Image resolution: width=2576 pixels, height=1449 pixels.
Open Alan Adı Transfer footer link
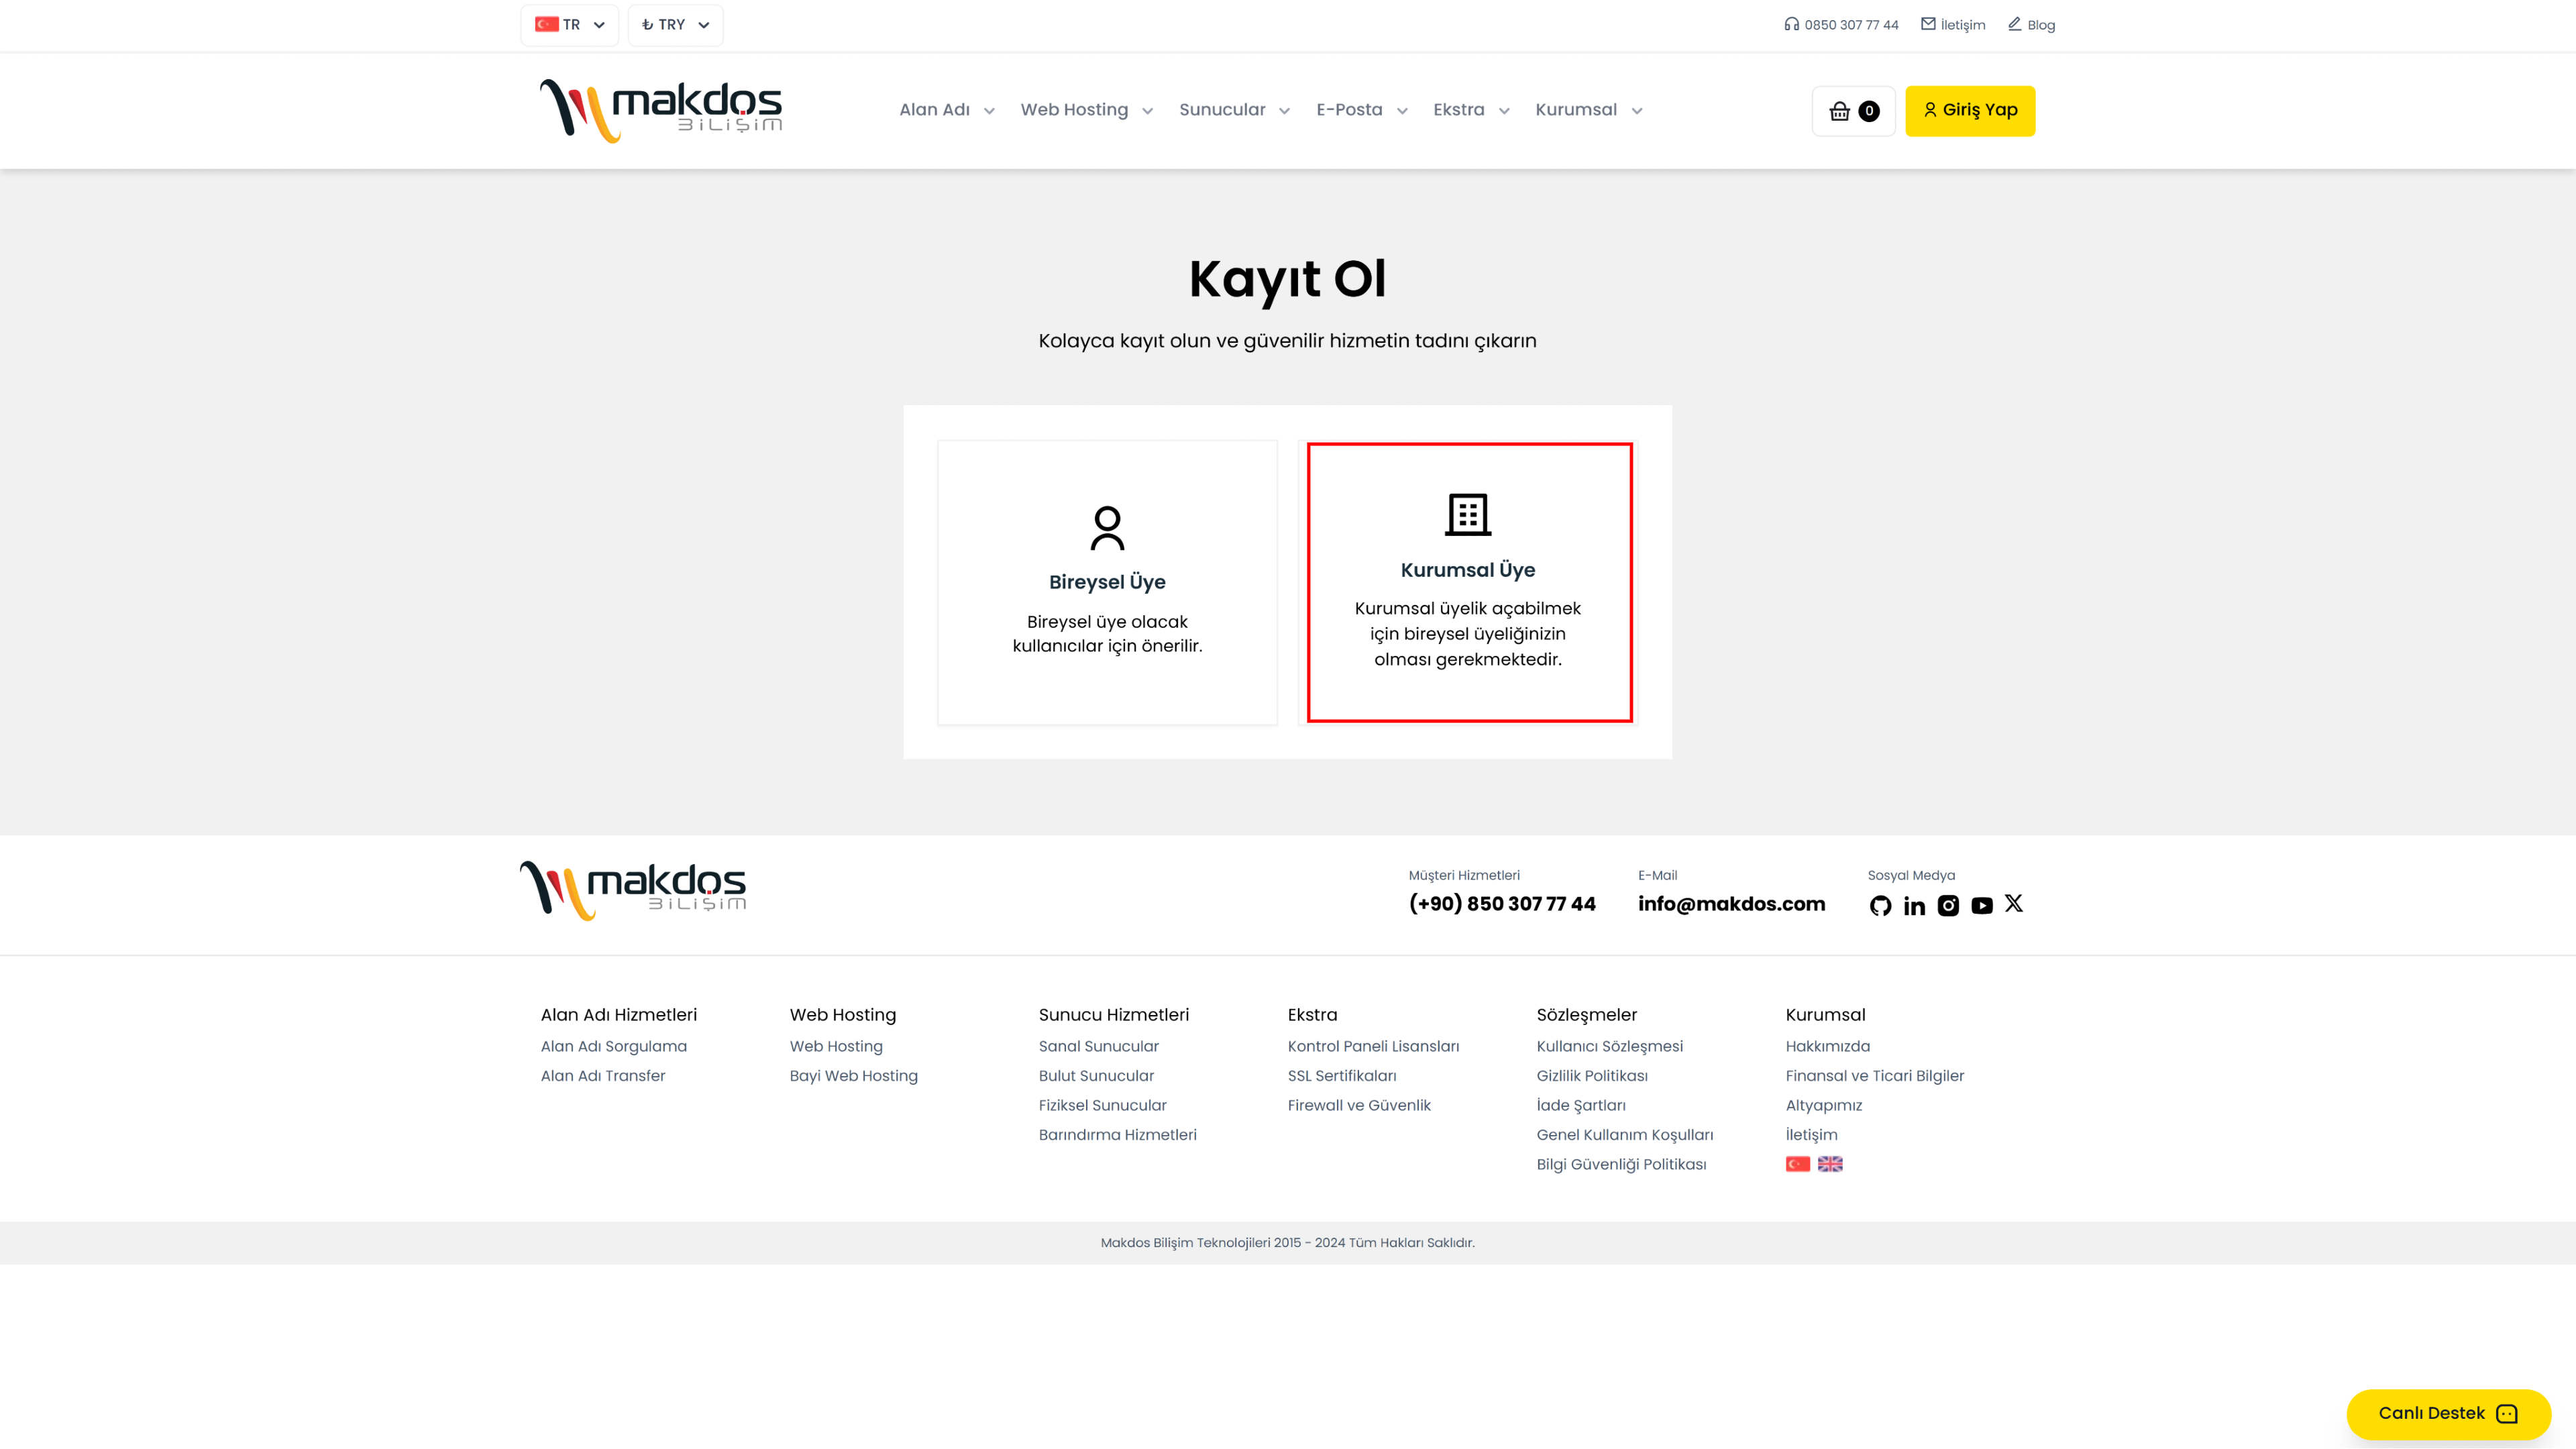(603, 1076)
